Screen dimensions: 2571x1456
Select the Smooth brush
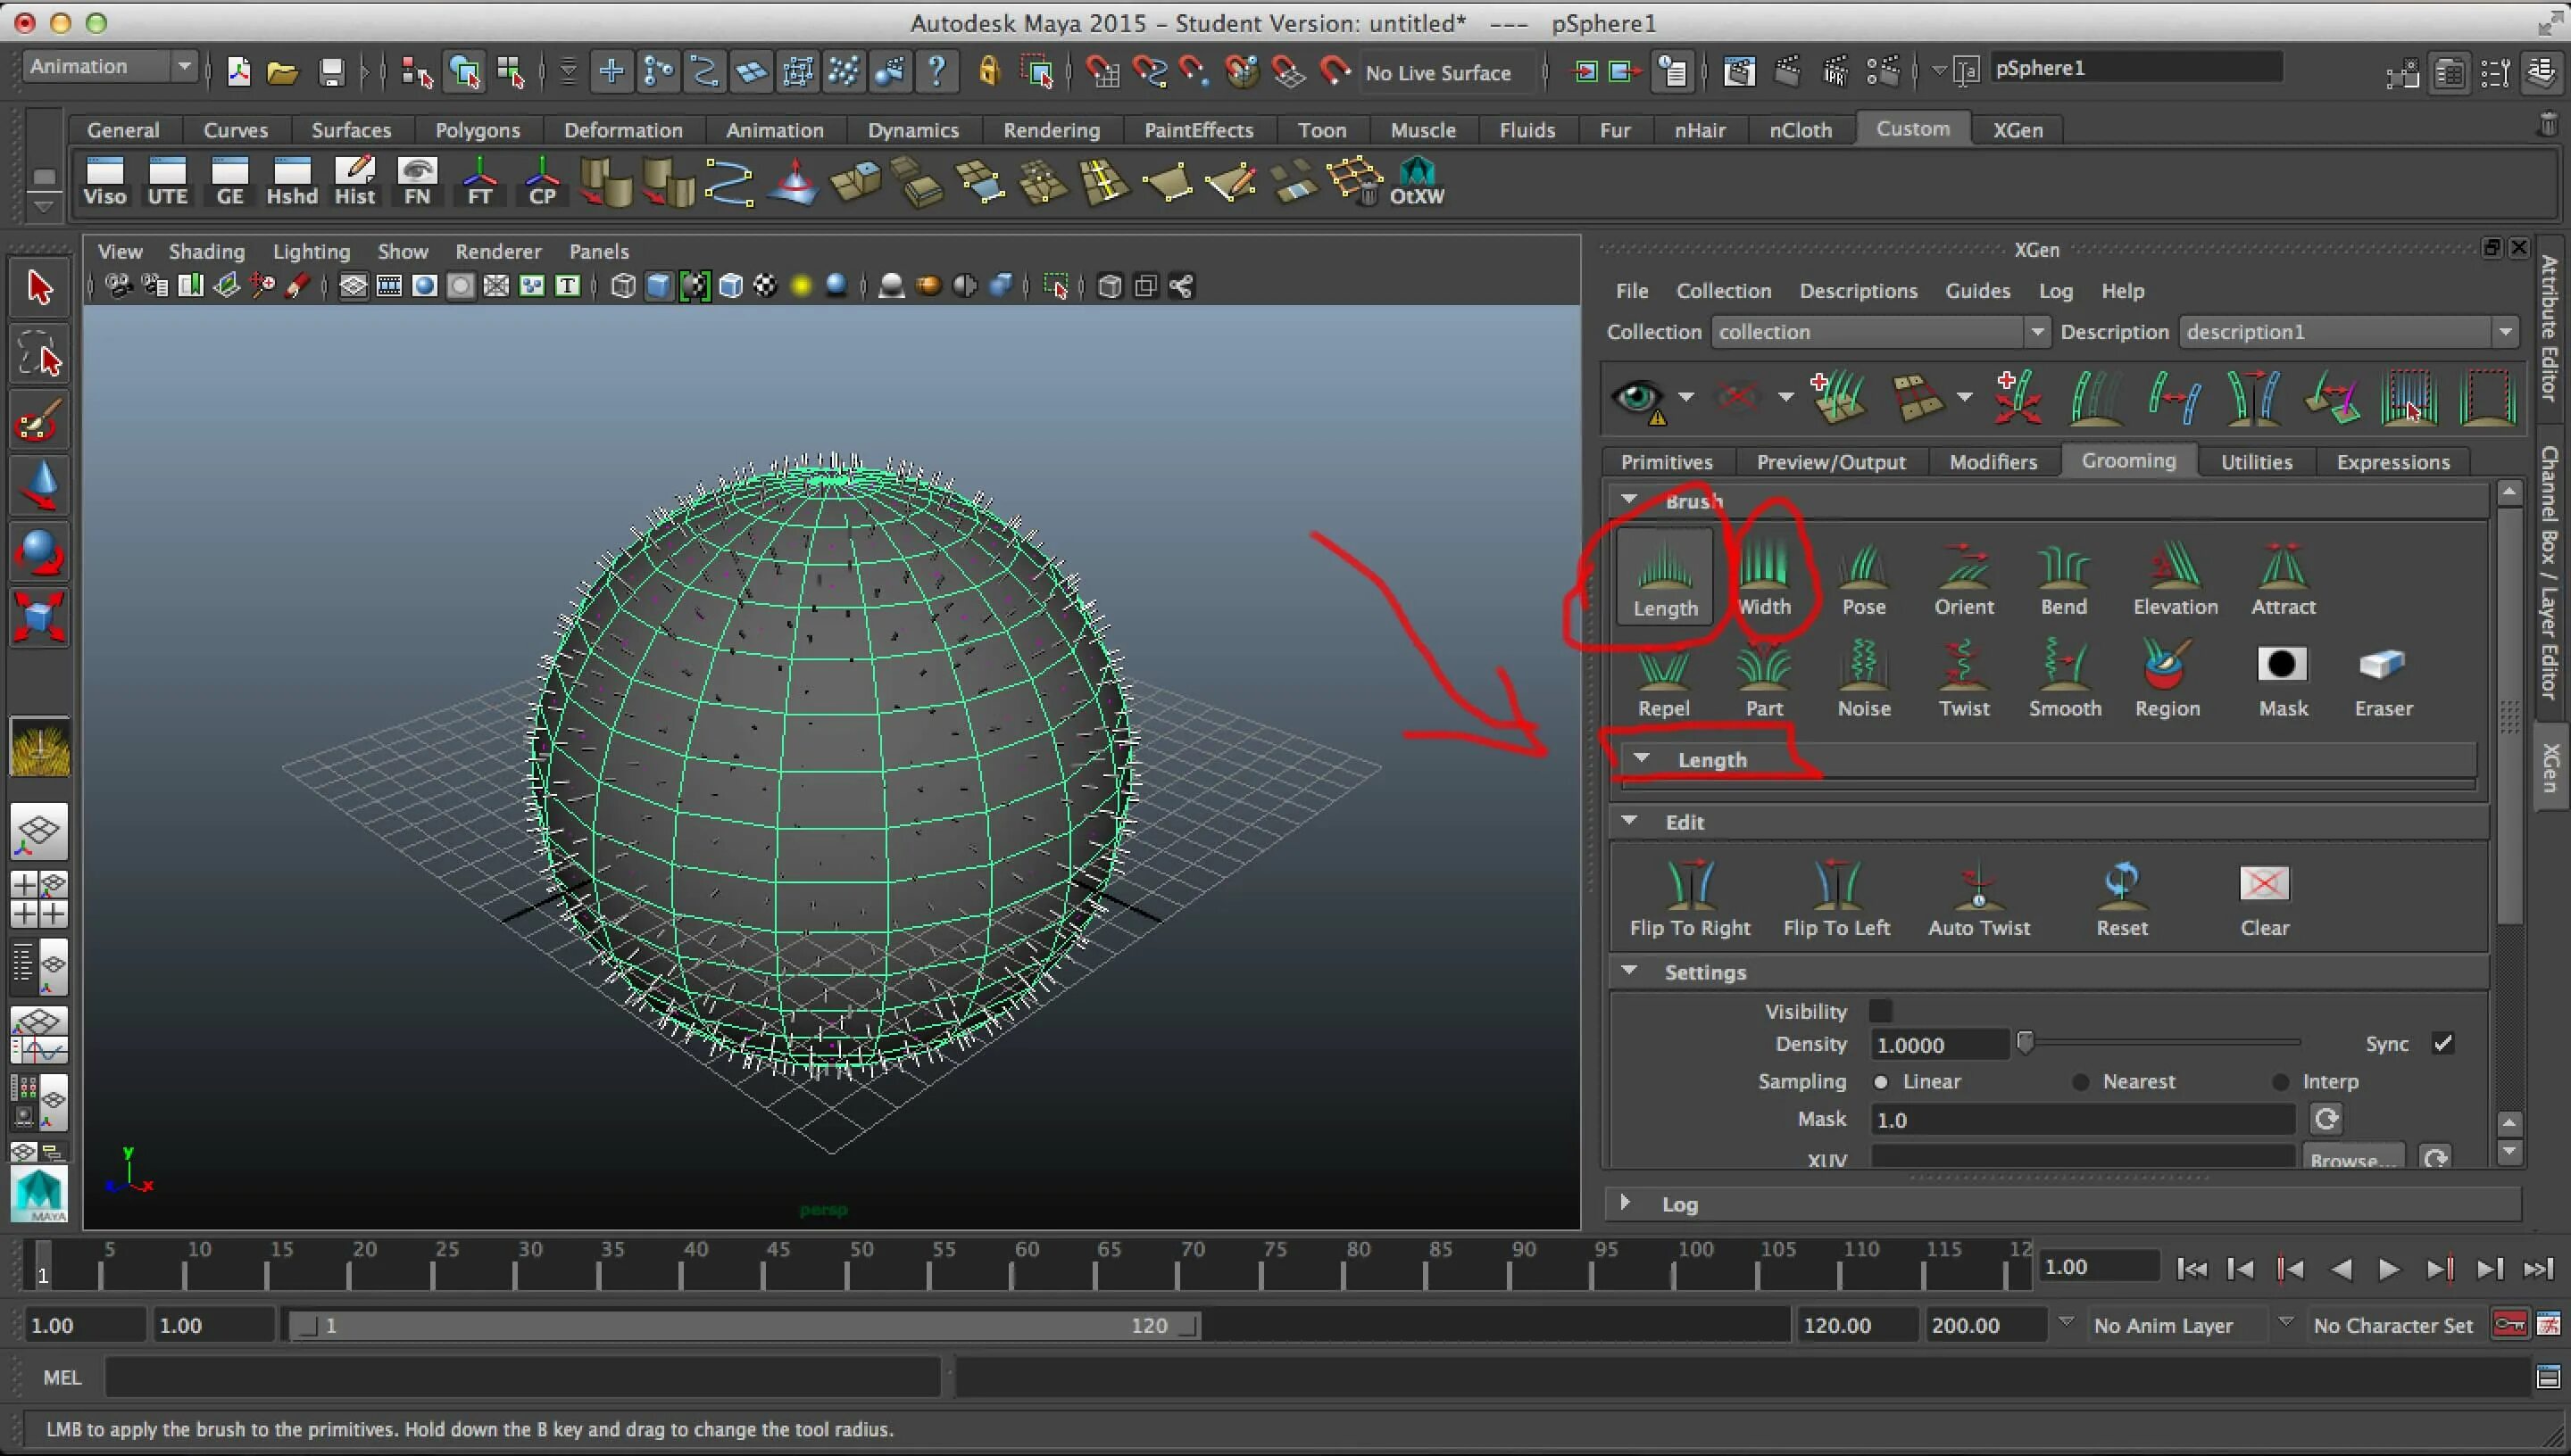(2065, 680)
